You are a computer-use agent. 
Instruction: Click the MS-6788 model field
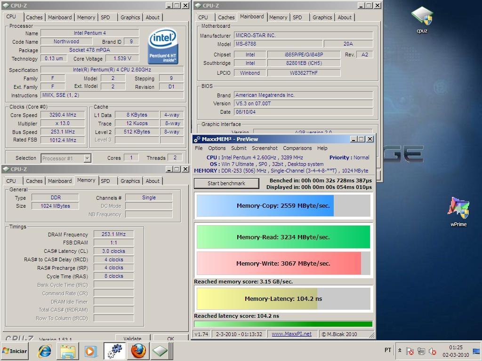278,44
